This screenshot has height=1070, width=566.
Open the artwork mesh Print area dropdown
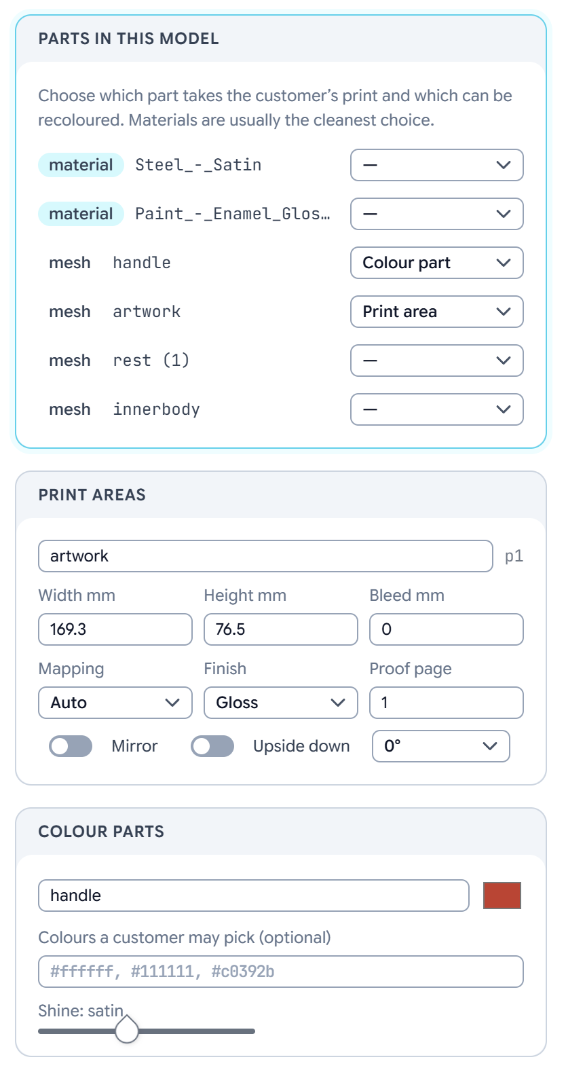click(436, 312)
